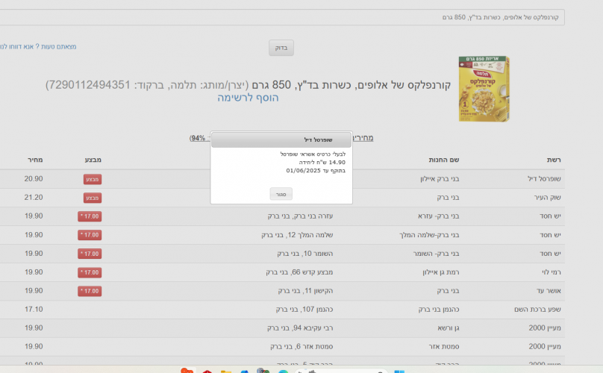Click the מעיין 2000 chain in the סמטת אזר row
Screen dimensions: 603x373
(545, 346)
